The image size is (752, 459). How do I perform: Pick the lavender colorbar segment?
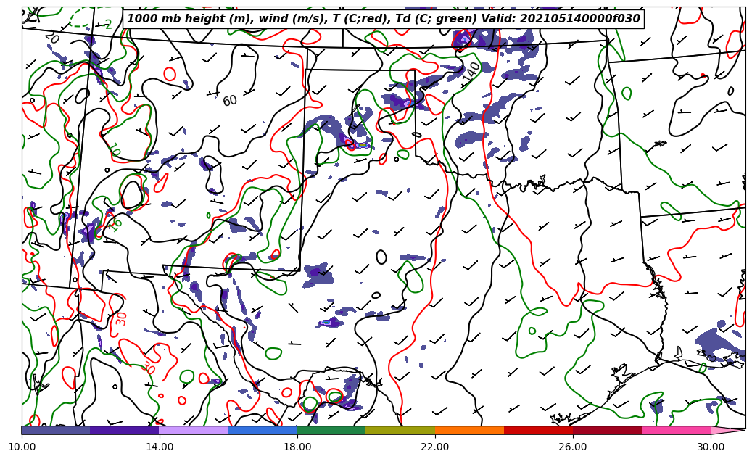coord(193,430)
